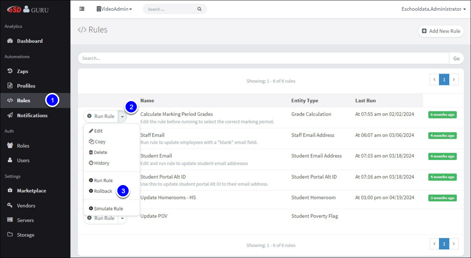Click the Staff Email rule name
The height and width of the screenshot is (258, 471).
pyautogui.click(x=152, y=135)
